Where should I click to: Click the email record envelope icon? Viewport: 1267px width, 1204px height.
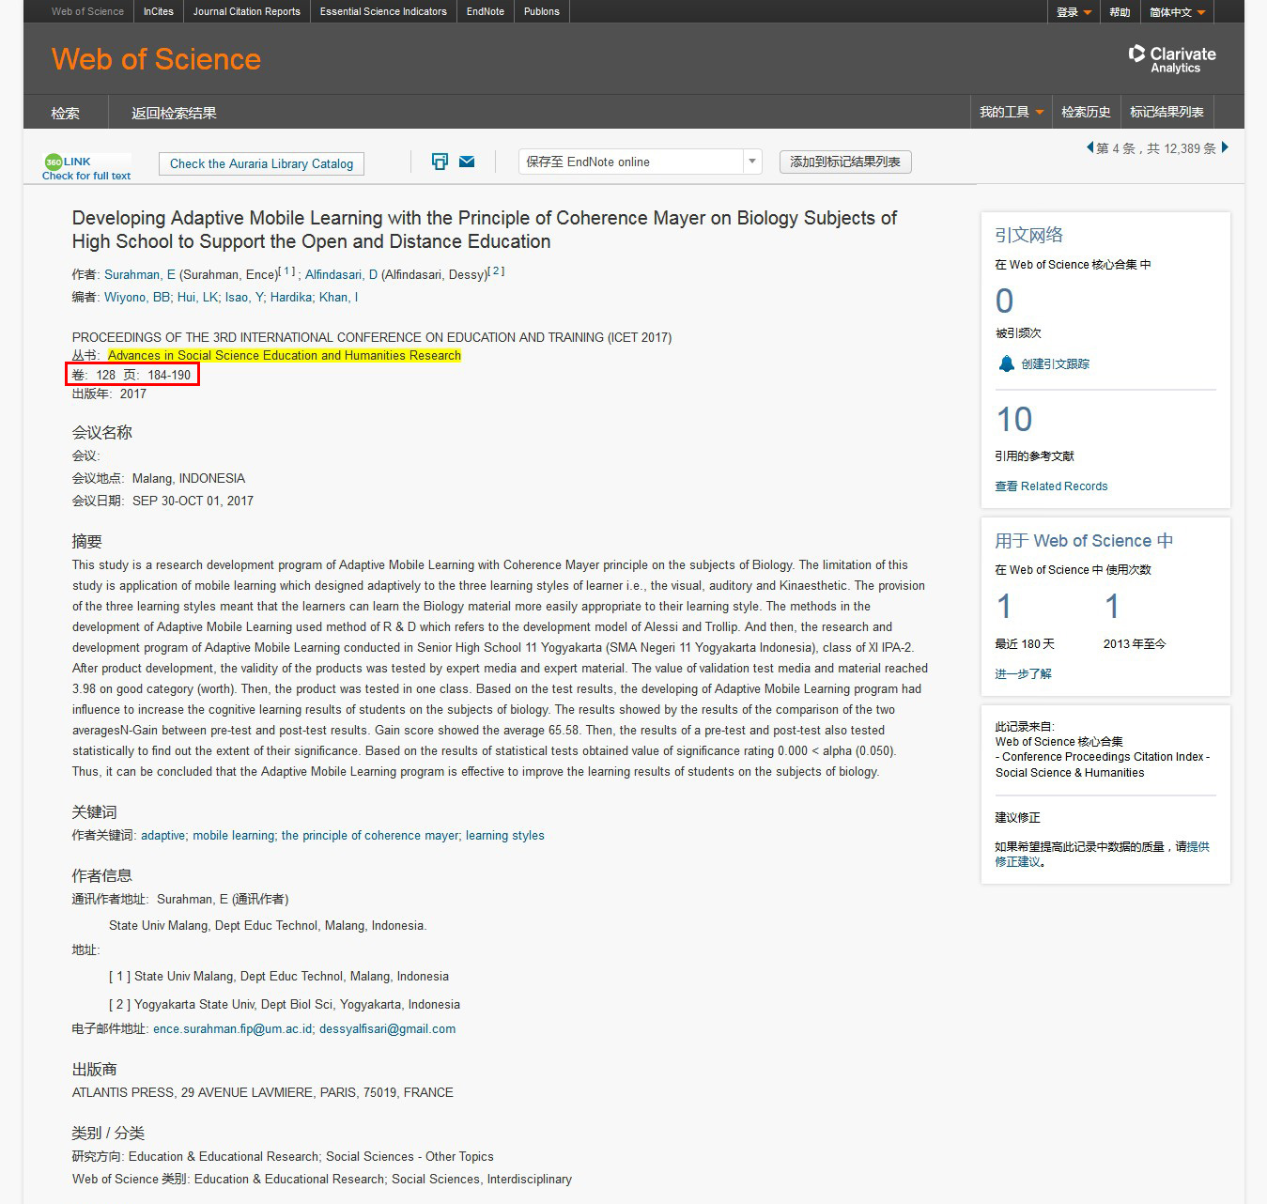[x=467, y=162]
